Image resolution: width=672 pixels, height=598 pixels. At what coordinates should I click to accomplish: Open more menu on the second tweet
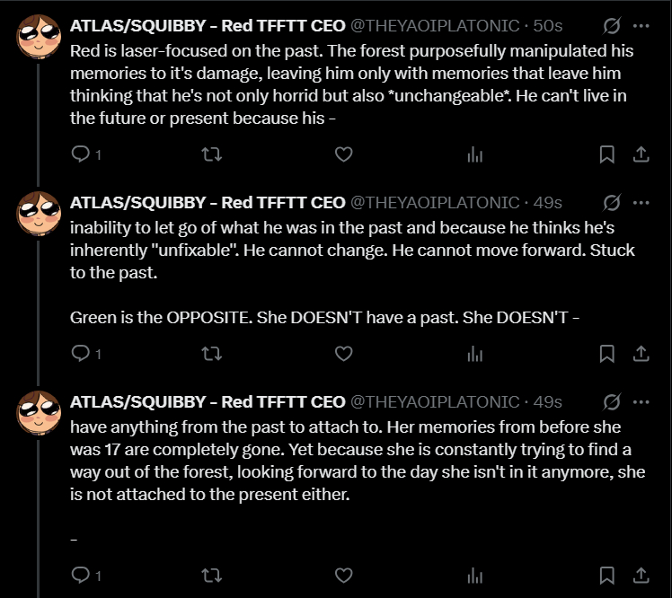click(x=641, y=202)
